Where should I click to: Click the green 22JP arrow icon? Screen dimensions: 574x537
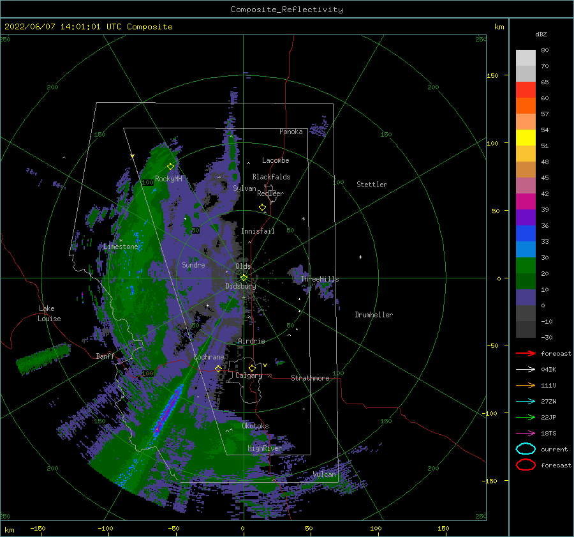(x=526, y=417)
